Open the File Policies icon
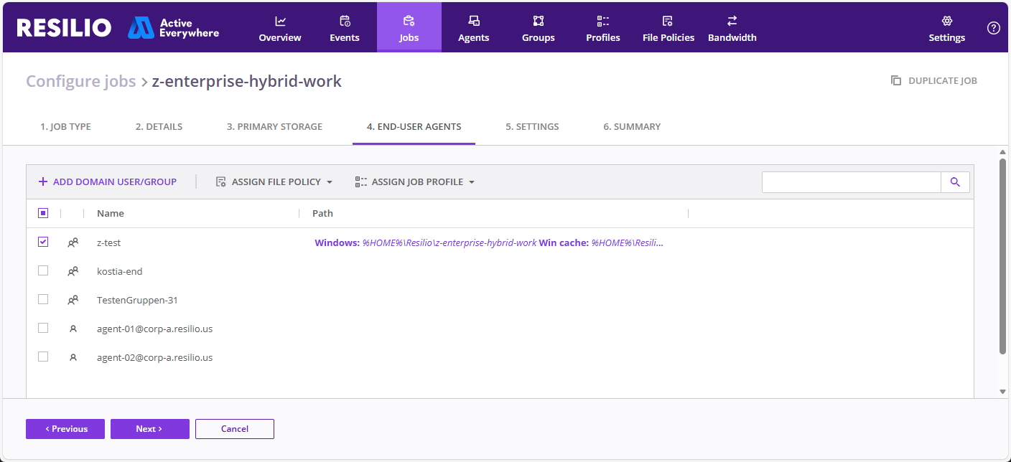Screen dimensions: 1011x462 pyautogui.click(x=668, y=21)
